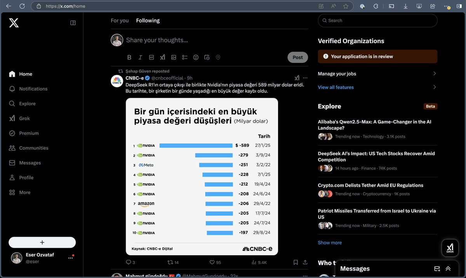Switch to the Following tab

coord(148,21)
